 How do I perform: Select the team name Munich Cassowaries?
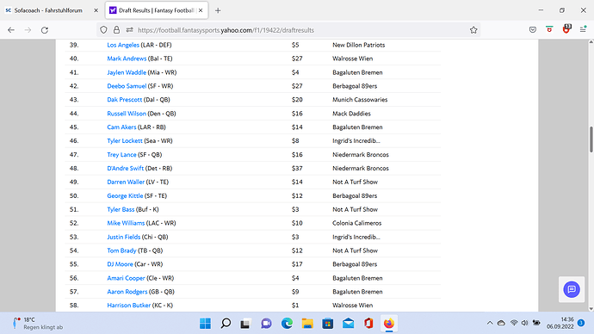(360, 100)
